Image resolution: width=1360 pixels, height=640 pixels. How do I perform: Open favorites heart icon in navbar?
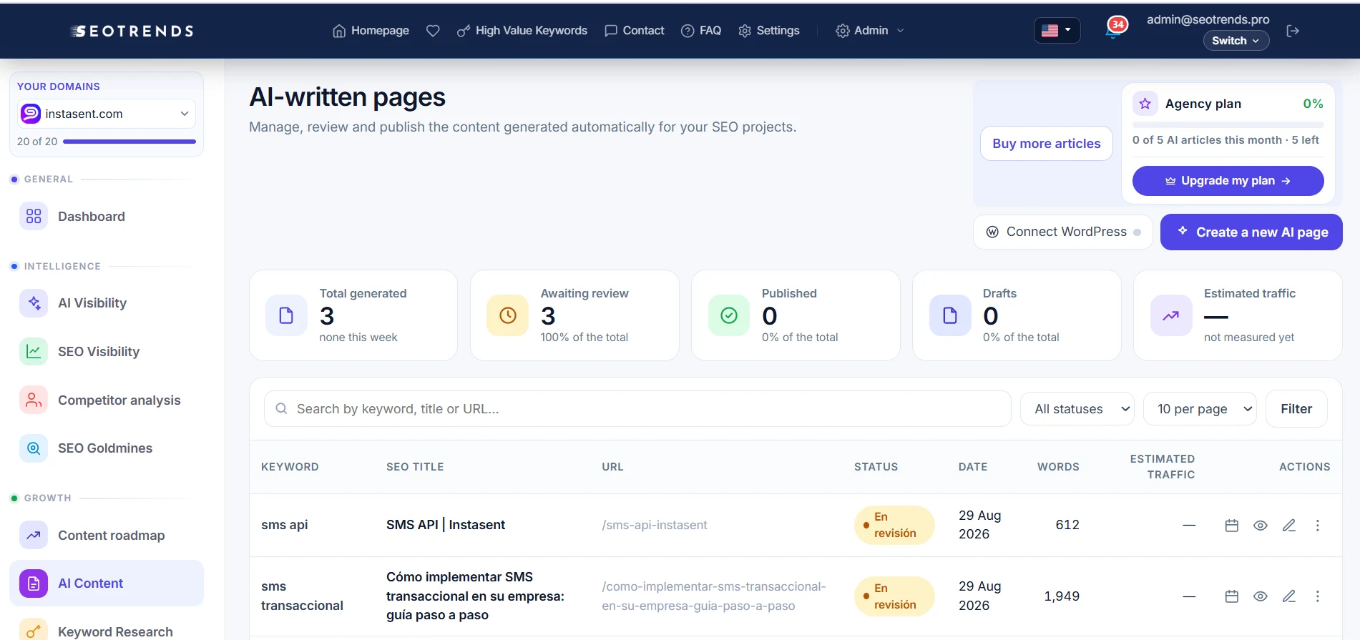[433, 31]
